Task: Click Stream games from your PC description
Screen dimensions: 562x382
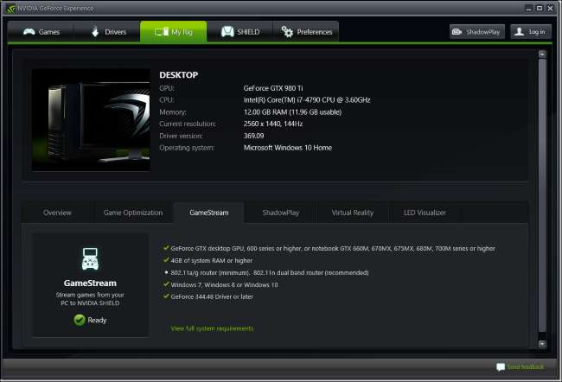Action: point(90,299)
